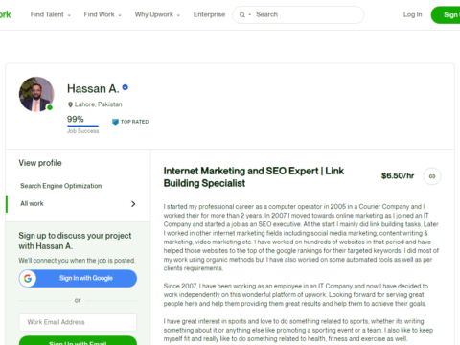Click the Upwork logo
The image size is (460, 345).
pyautogui.click(x=5, y=14)
